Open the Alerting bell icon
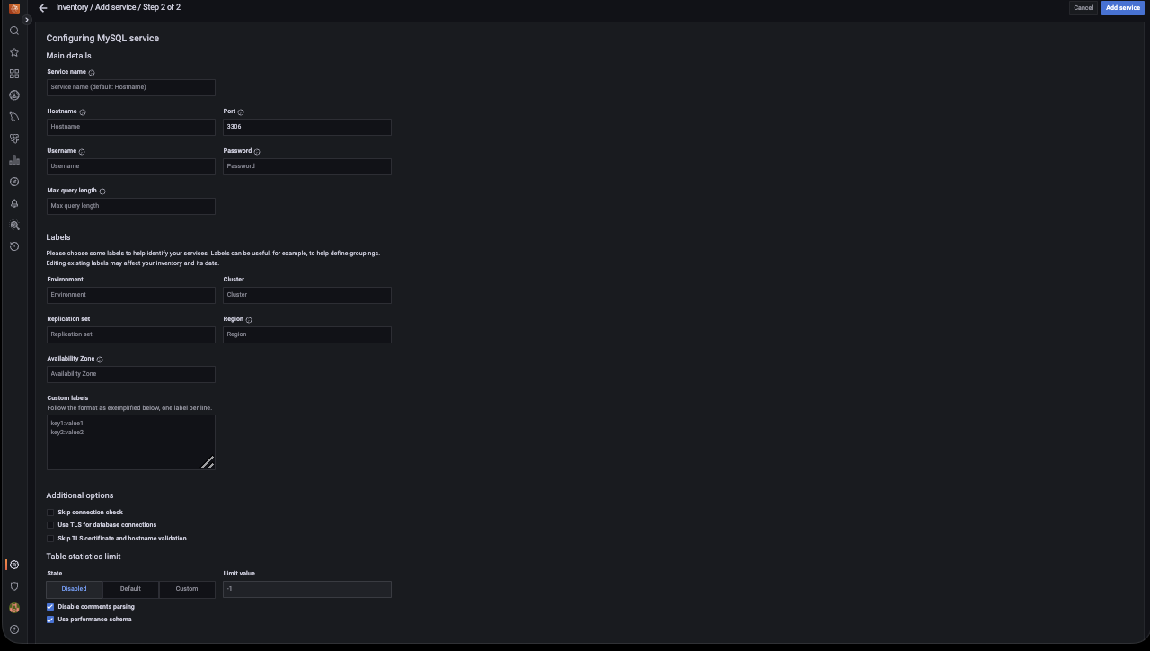The image size is (1150, 651). click(x=14, y=203)
